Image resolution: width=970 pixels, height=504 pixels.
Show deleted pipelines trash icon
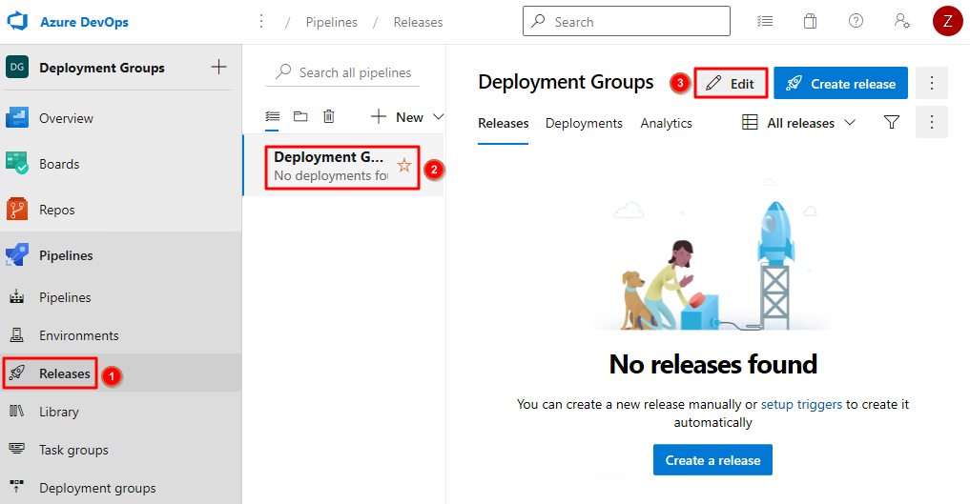pyautogui.click(x=329, y=116)
